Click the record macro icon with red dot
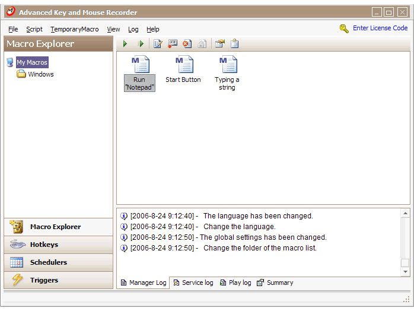 173,44
